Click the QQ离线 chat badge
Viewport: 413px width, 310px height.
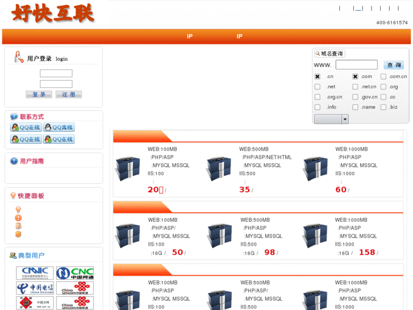coord(59,127)
